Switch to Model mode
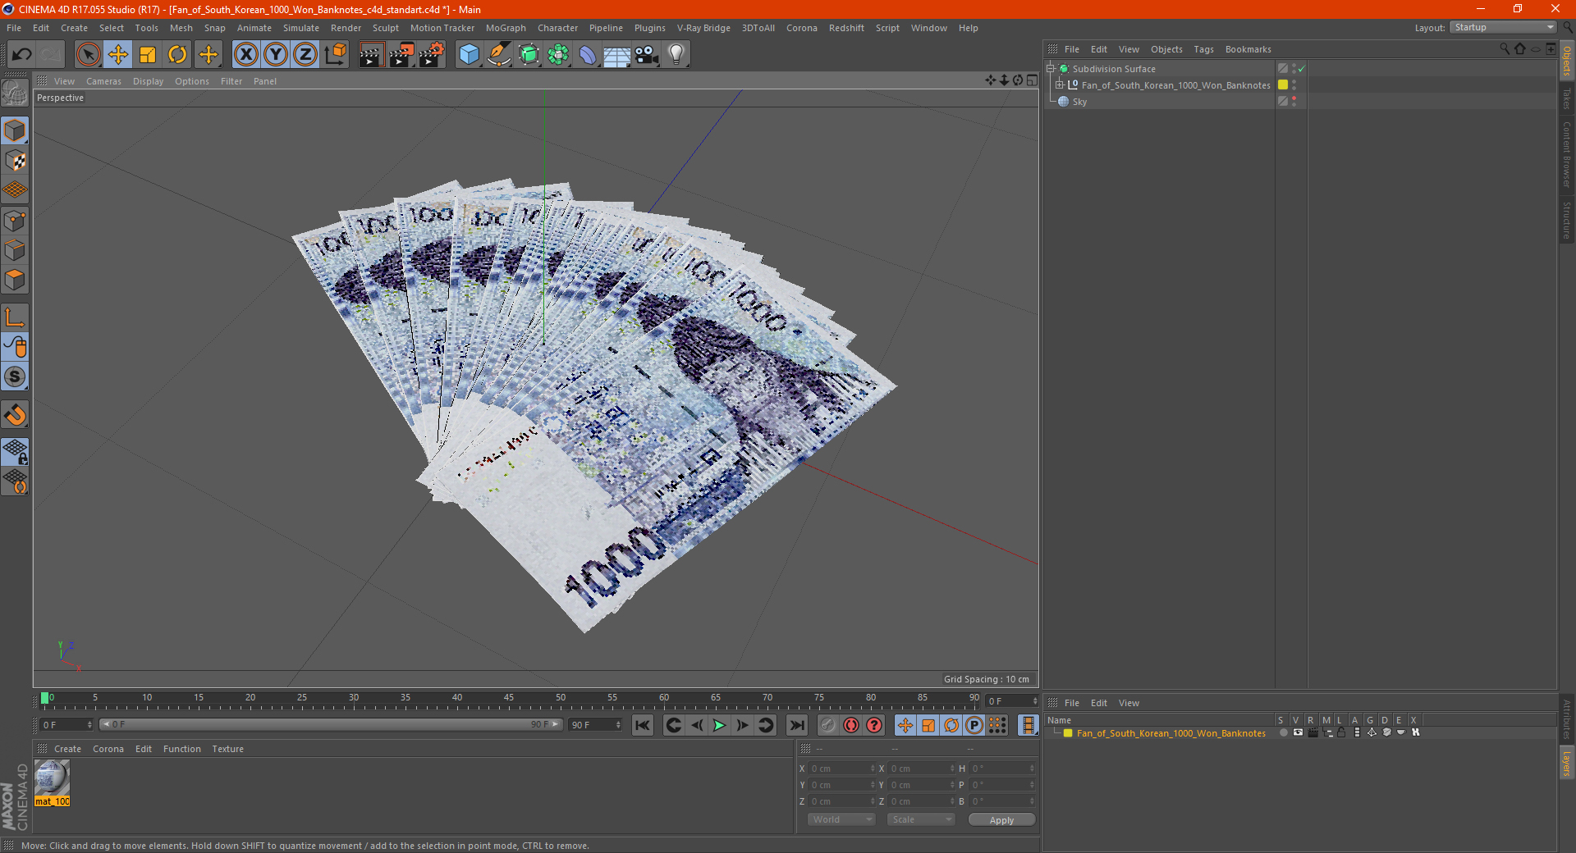This screenshot has height=853, width=1576. pyautogui.click(x=15, y=130)
